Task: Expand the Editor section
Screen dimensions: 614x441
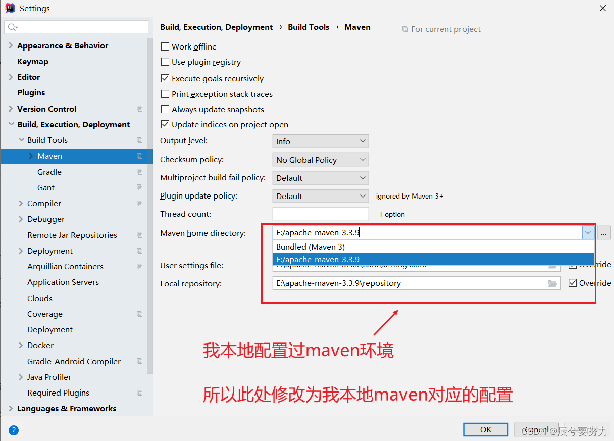Action: pyautogui.click(x=11, y=77)
